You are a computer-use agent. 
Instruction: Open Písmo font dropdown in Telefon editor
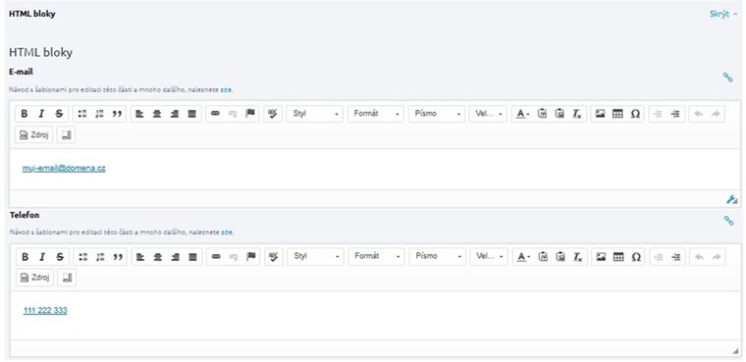click(x=437, y=256)
